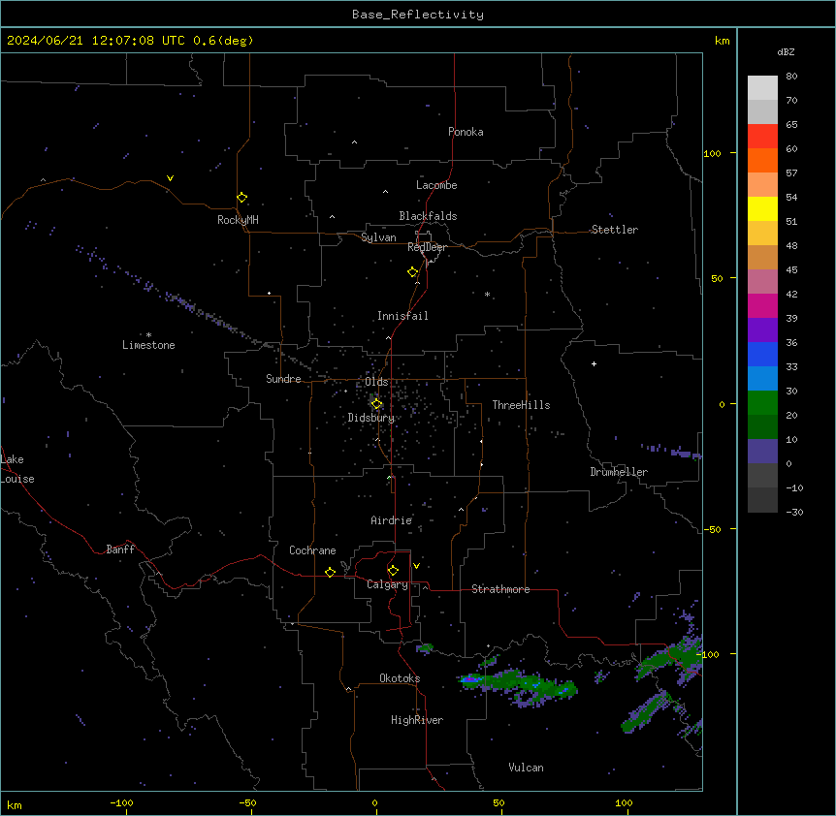The height and width of the screenshot is (816, 836).
Task: Click the RockyMH town label
Action: (238, 220)
